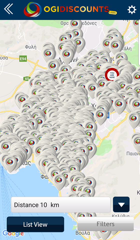Tap the OGIDISCOUNTS logo in header
The height and width of the screenshot is (240, 140).
click(x=70, y=9)
